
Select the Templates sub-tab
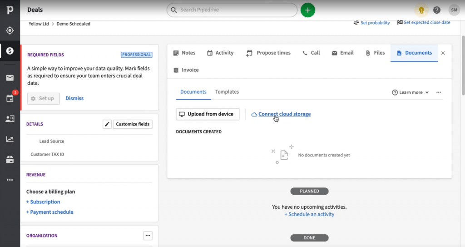click(x=227, y=92)
